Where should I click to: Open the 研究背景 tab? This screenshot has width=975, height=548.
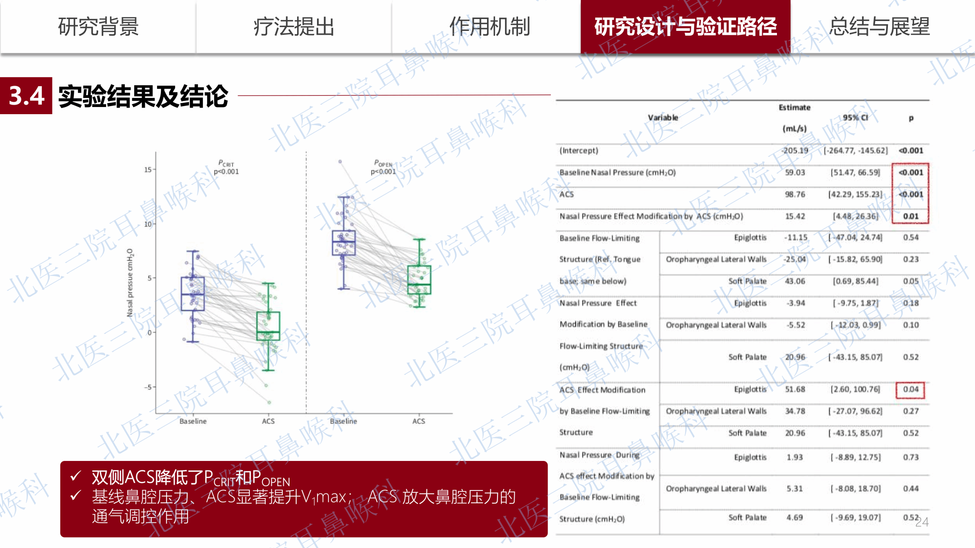tap(98, 27)
